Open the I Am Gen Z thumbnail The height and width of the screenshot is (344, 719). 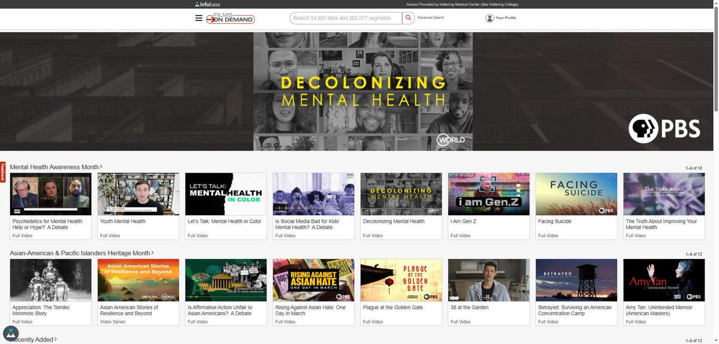[488, 194]
